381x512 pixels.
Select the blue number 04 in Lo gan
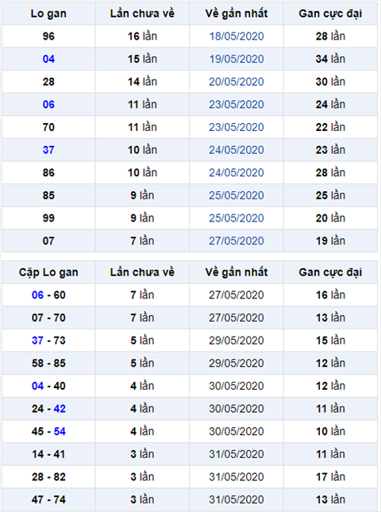point(48,59)
